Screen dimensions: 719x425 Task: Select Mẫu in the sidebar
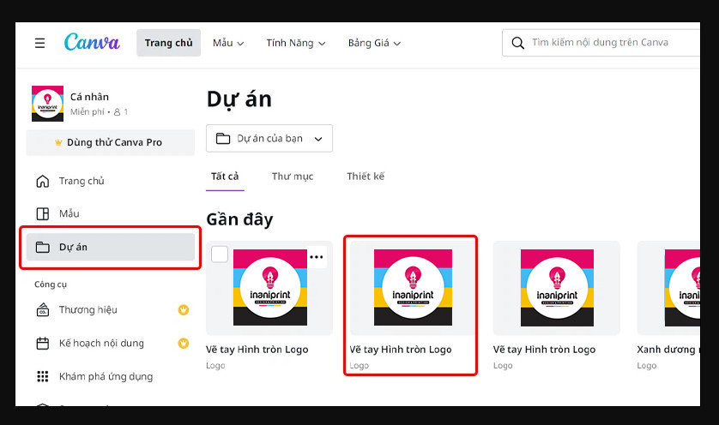click(x=111, y=214)
